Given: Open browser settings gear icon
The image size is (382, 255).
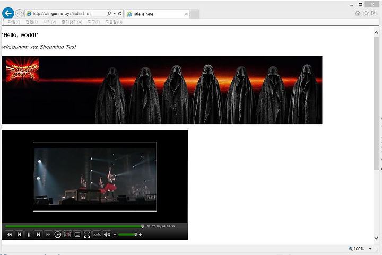Looking at the screenshot, I should tap(374, 13).
